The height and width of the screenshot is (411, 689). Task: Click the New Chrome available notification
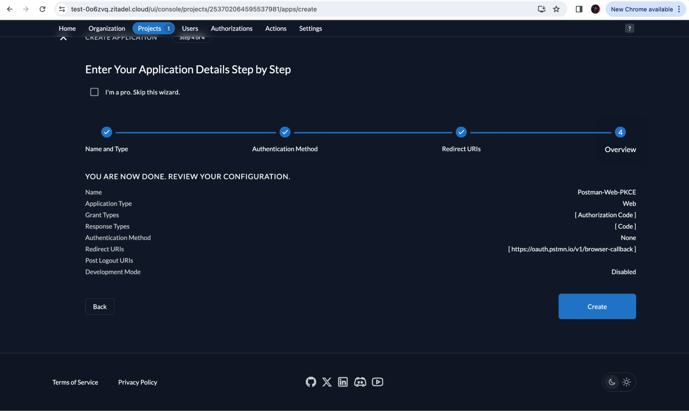click(641, 9)
